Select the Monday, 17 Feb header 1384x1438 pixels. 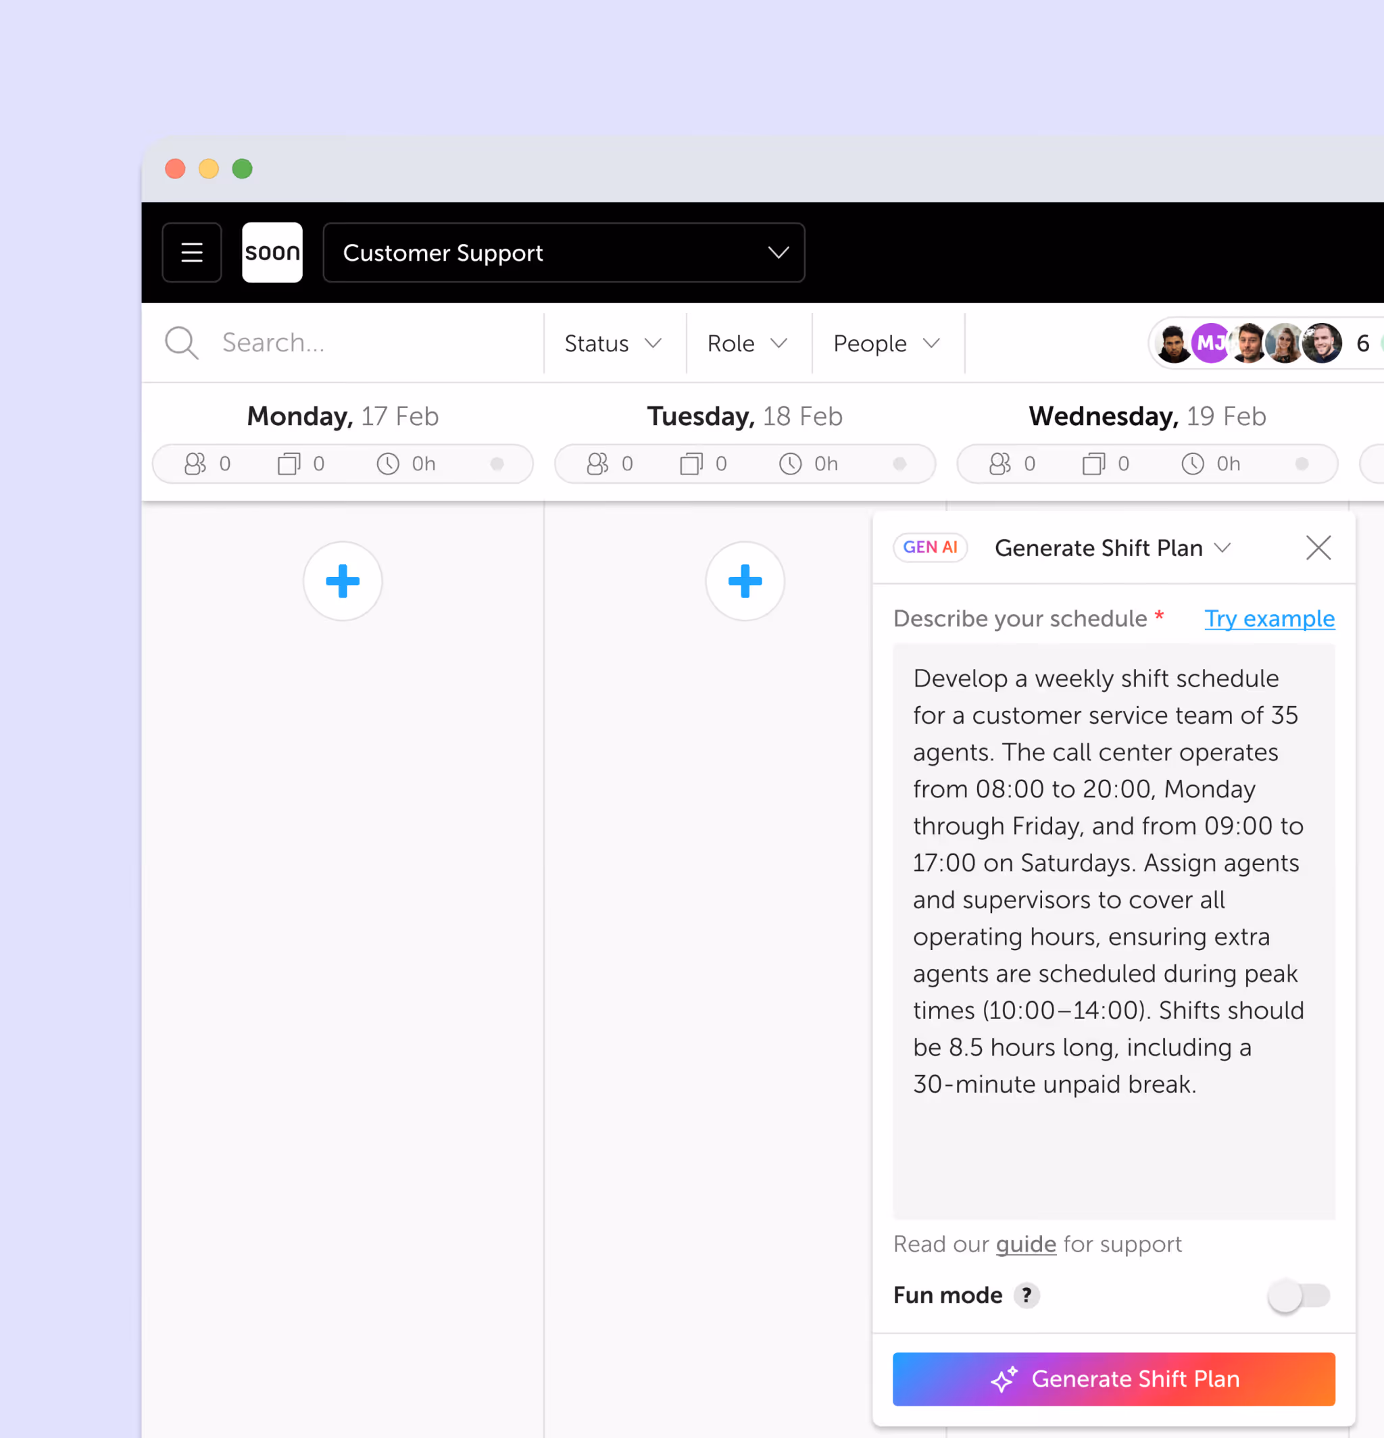[x=343, y=416]
